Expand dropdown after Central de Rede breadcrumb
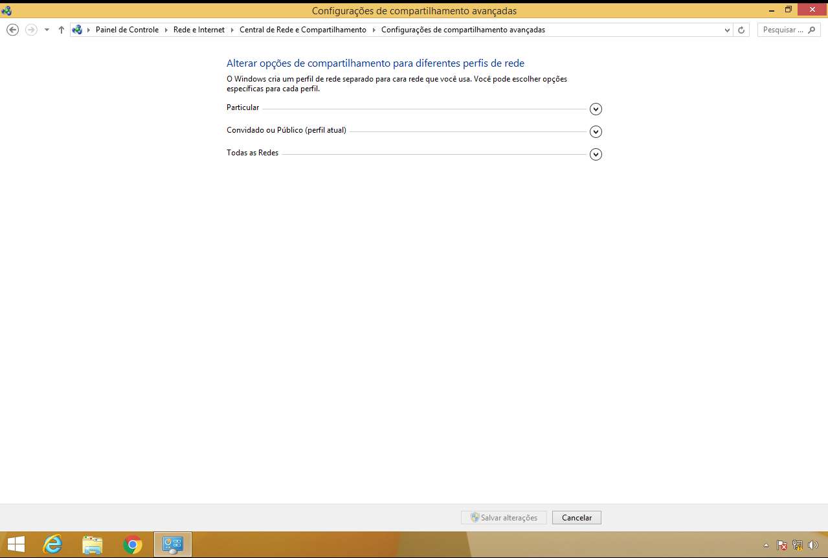Viewport: 828px width, 558px height. 374,30
